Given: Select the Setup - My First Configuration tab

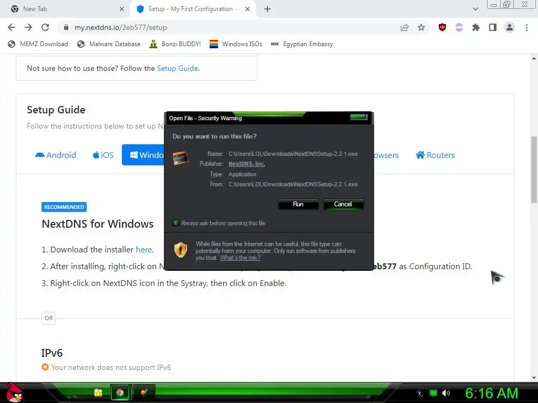Looking at the screenshot, I should (x=192, y=9).
